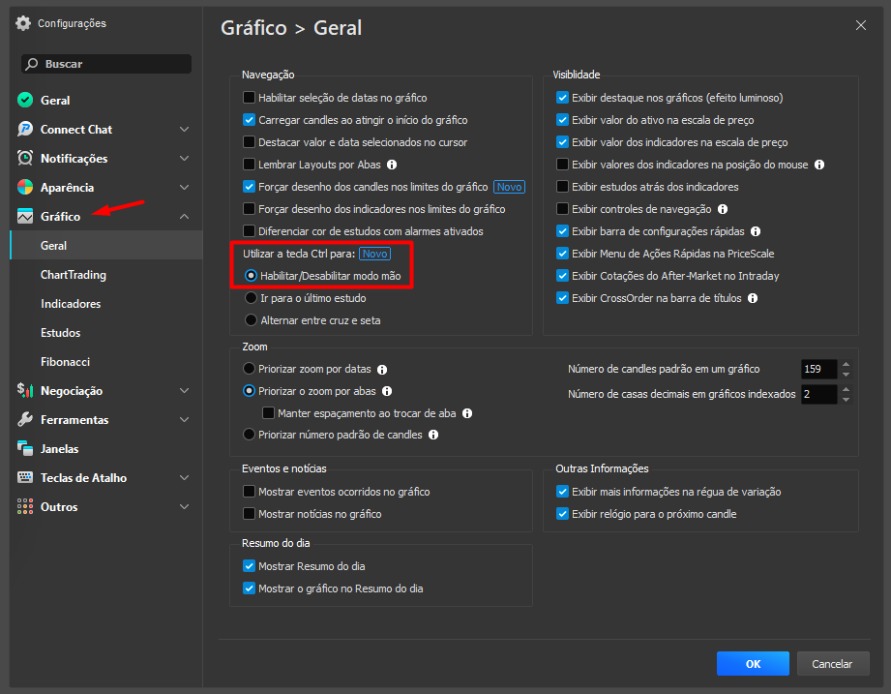This screenshot has width=891, height=694.
Task: Open the Fibonacci settings page
Action: tap(66, 361)
